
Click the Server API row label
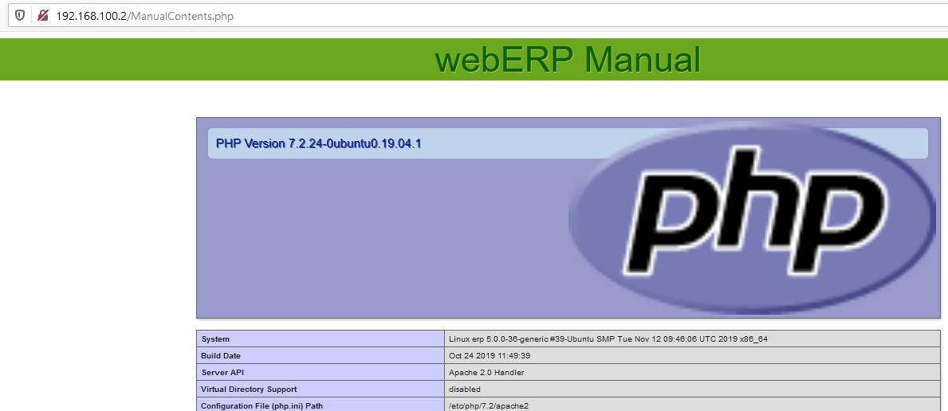[x=222, y=372]
